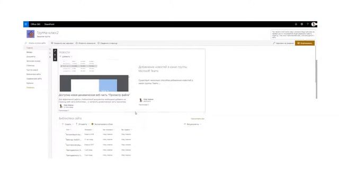Open the notifications bell
The image size is (339, 191).
tap(296, 24)
